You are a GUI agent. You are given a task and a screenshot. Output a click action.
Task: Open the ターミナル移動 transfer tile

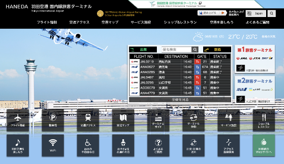pyautogui.click(x=194, y=120)
